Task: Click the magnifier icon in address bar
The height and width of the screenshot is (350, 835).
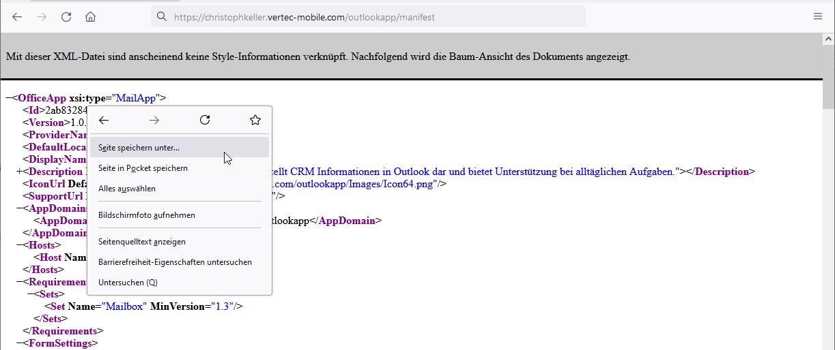Action: [x=162, y=17]
